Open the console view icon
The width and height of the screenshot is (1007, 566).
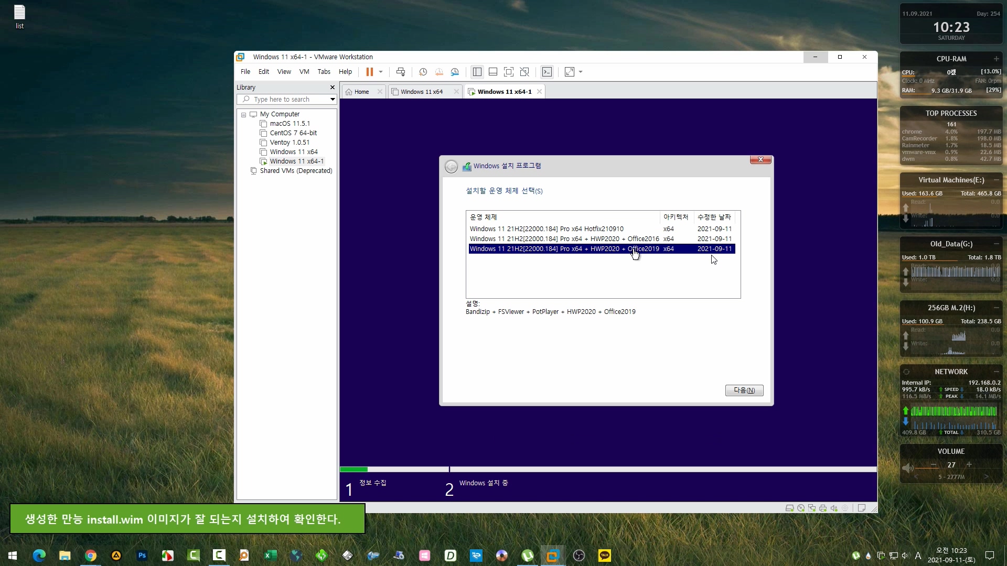coord(547,72)
